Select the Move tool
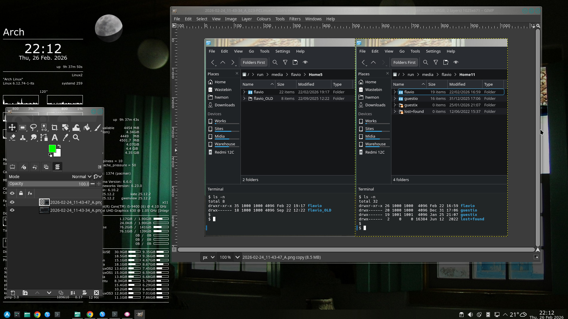This screenshot has height=319, width=568. [12, 127]
